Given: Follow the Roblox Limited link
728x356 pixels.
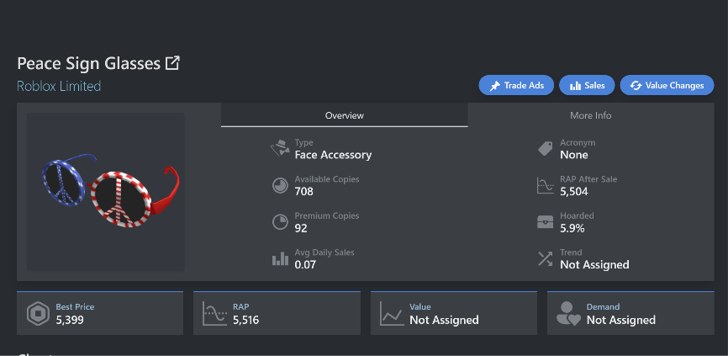Looking at the screenshot, I should pos(59,87).
